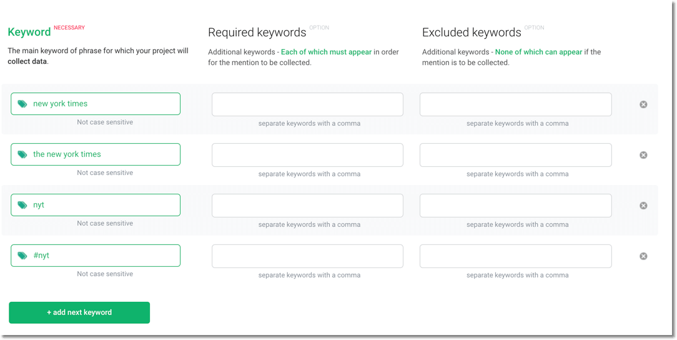
Task: Click the tag icon in the '#nyt' field
Action: click(22, 256)
